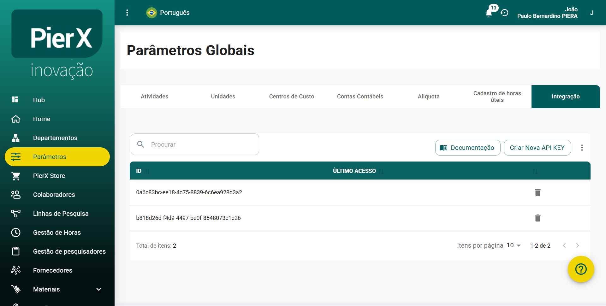Image resolution: width=606 pixels, height=306 pixels.
Task: Click the history clock icon in header
Action: point(504,13)
